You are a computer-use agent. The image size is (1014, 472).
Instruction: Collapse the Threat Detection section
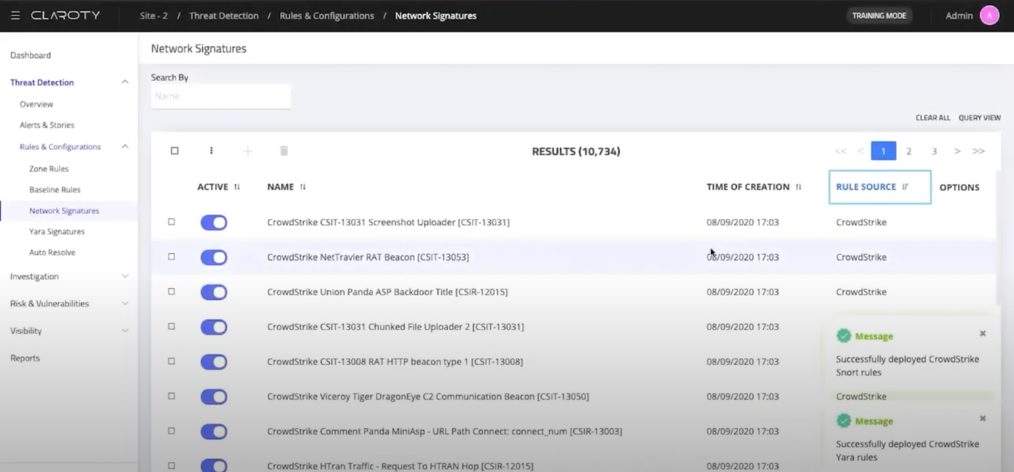[x=125, y=82]
